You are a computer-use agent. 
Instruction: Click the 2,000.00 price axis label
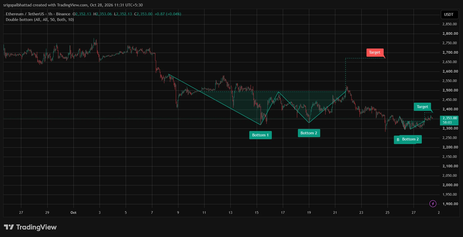tap(450, 185)
